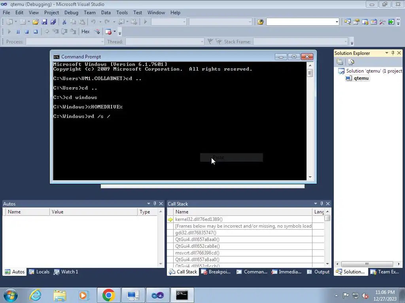
Task: Click the Cut scissors icon
Action: tap(64, 22)
